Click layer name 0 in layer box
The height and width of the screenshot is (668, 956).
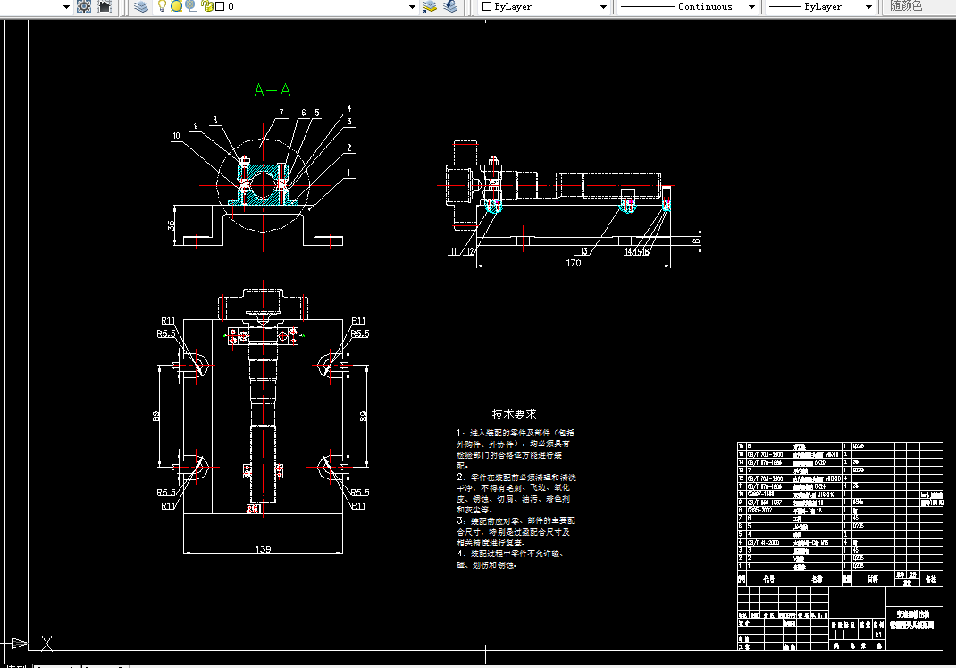coord(231,6)
